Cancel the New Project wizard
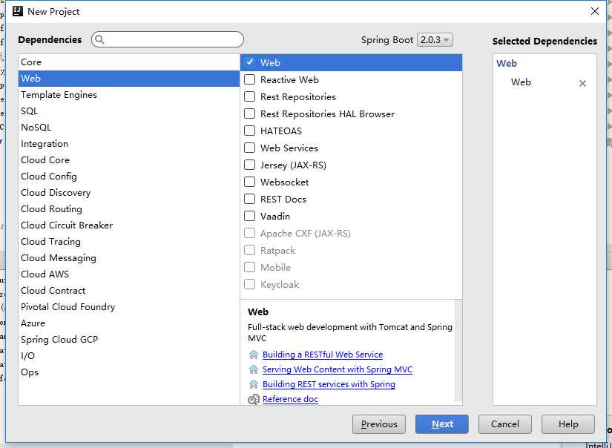Image resolution: width=612 pixels, height=448 pixels. [505, 424]
